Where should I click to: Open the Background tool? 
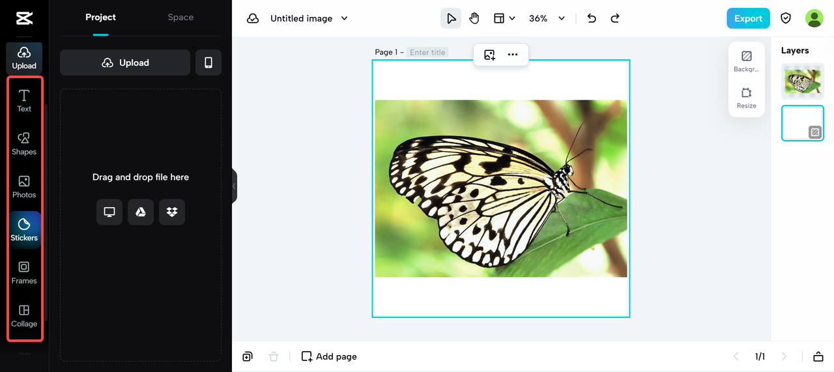point(747,61)
